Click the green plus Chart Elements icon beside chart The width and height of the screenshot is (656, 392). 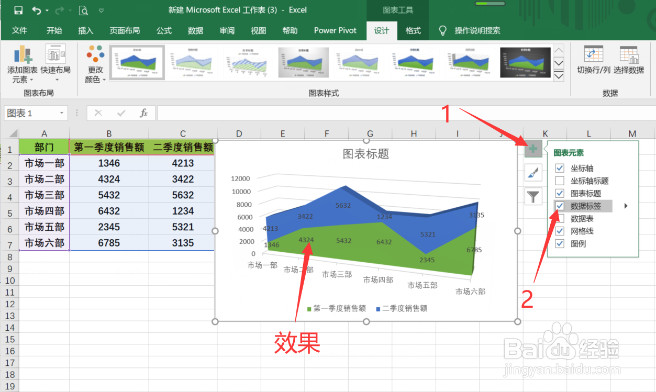coord(533,149)
